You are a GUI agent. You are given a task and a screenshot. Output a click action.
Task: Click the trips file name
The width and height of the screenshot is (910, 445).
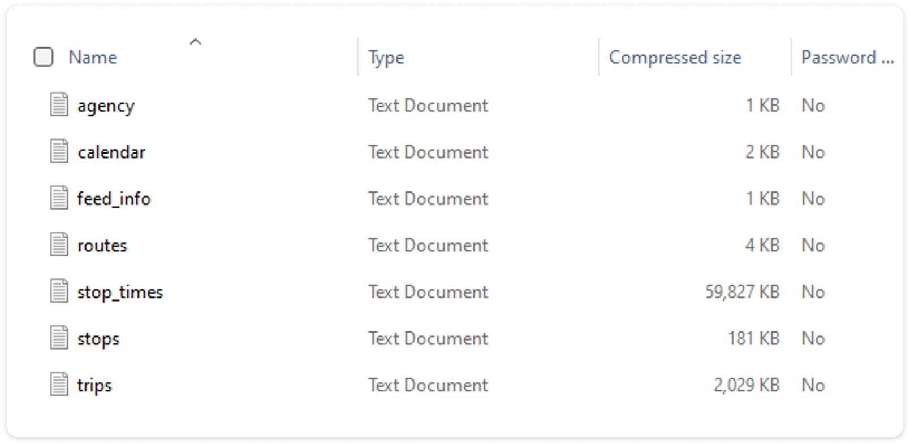tap(94, 386)
